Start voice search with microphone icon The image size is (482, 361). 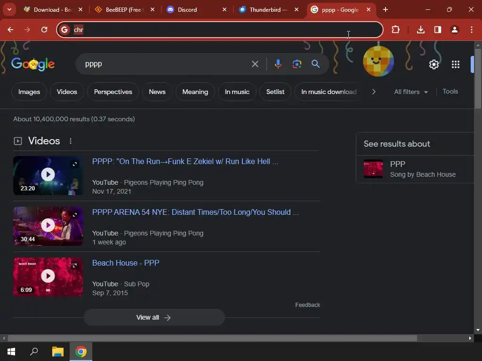pyautogui.click(x=278, y=64)
